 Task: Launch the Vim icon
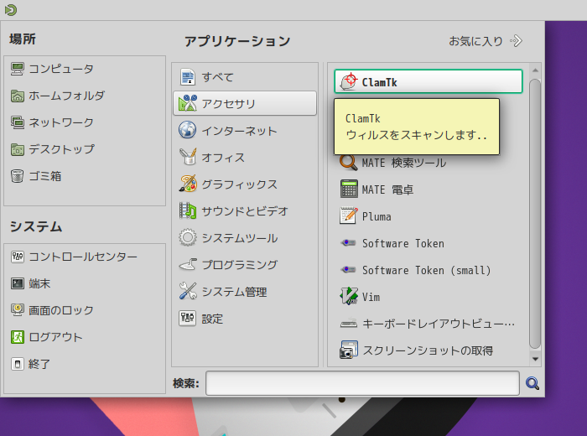[x=349, y=297]
